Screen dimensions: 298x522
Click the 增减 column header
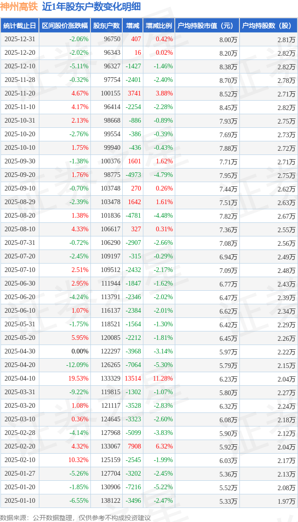[133, 26]
